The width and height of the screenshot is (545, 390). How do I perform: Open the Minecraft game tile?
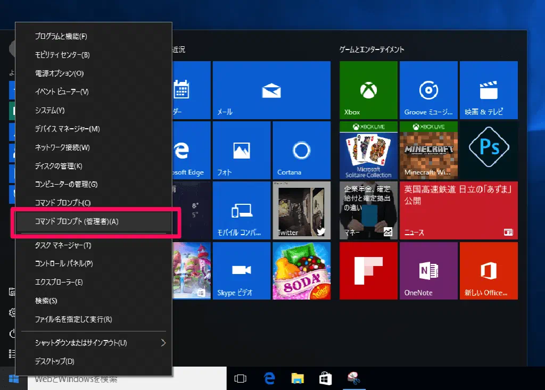tap(428, 150)
